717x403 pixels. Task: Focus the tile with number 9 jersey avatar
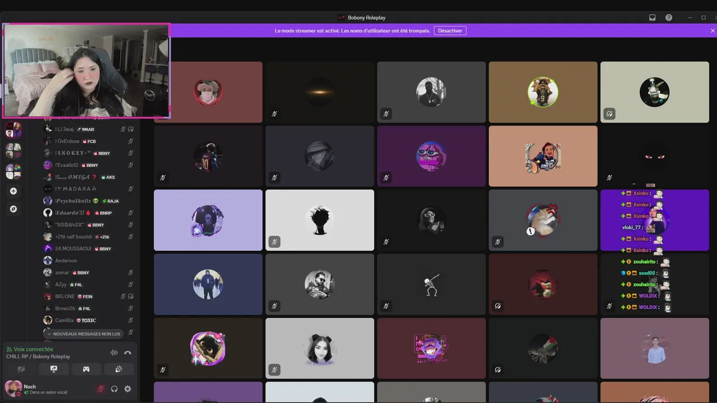point(543,92)
